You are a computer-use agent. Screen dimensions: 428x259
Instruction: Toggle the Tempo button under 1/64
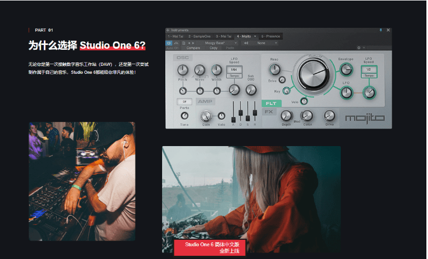tap(234, 75)
